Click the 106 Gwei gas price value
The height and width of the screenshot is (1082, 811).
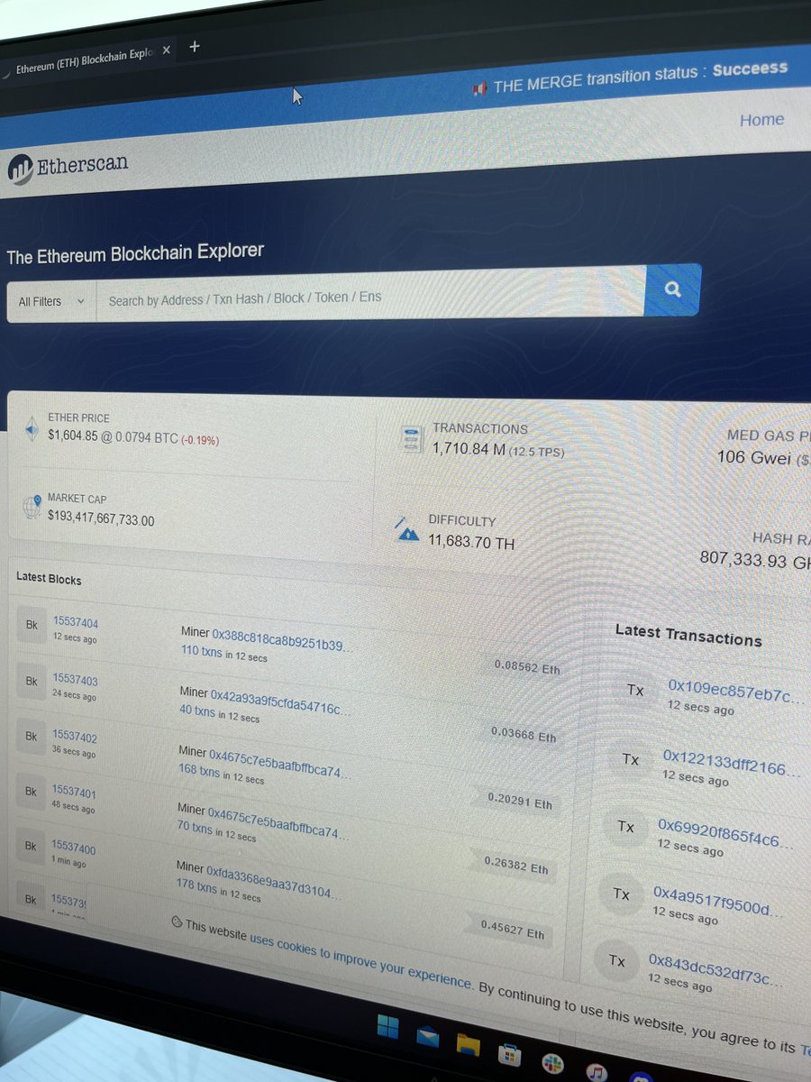click(755, 457)
